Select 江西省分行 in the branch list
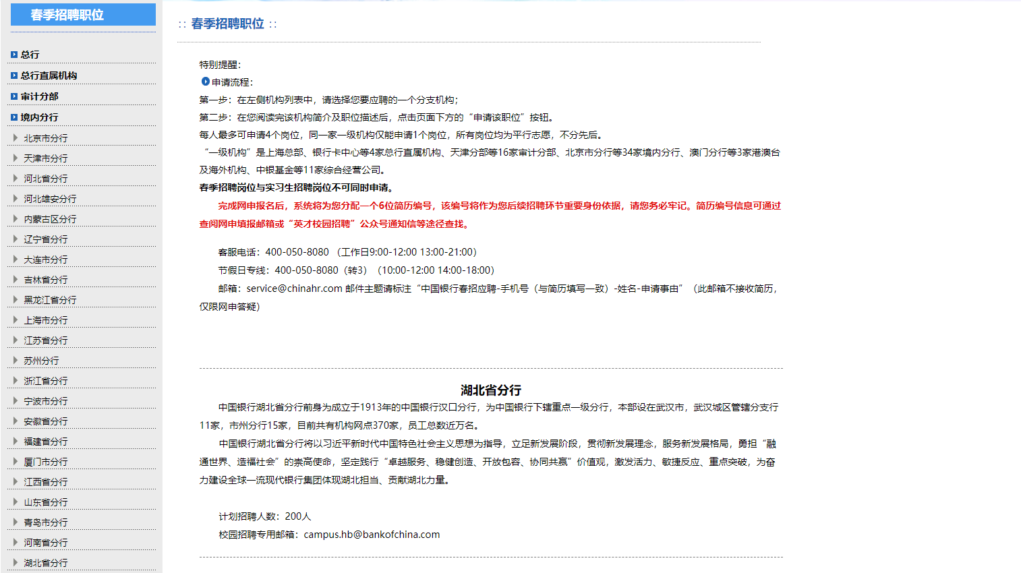This screenshot has width=1021, height=573. (x=46, y=482)
